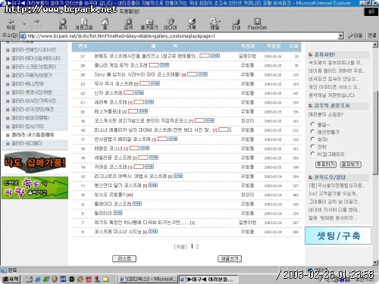The image size is (379, 284).
Task: Open the Help (도움말) menu
Action: 130,11
